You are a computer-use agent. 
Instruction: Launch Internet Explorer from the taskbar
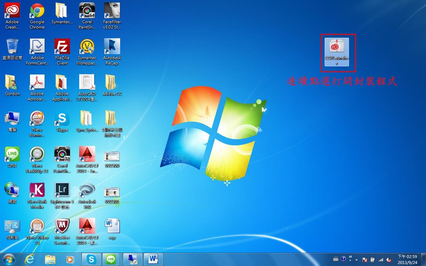pos(30,260)
